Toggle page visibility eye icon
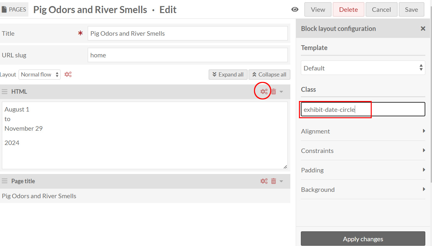Viewport: 432px width, 246px height. click(295, 10)
